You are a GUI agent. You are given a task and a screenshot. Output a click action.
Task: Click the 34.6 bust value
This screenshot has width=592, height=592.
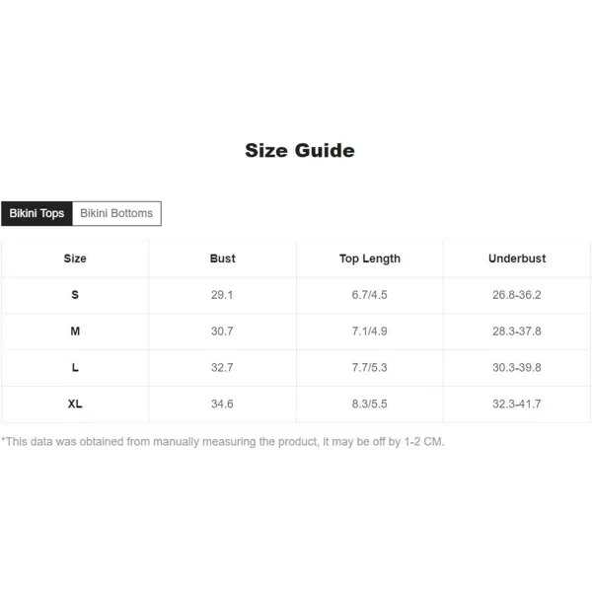[222, 404]
